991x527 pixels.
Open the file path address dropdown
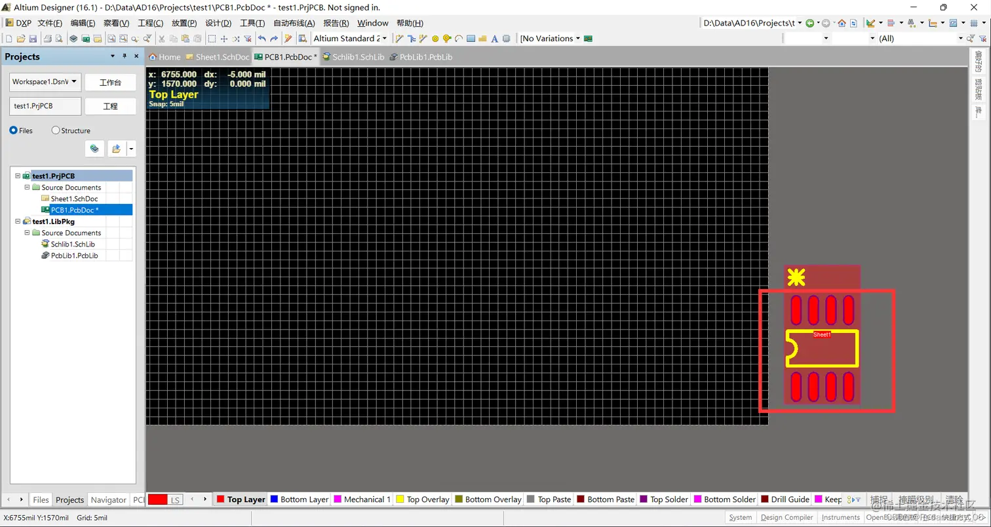[800, 23]
